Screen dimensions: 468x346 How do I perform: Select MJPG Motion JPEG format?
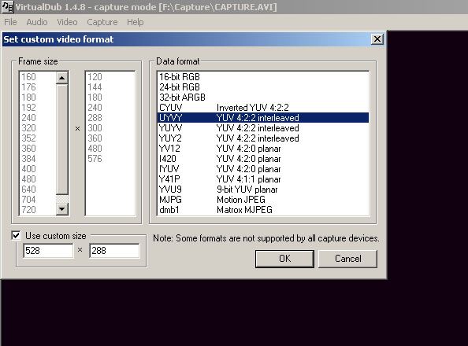pyautogui.click(x=263, y=200)
